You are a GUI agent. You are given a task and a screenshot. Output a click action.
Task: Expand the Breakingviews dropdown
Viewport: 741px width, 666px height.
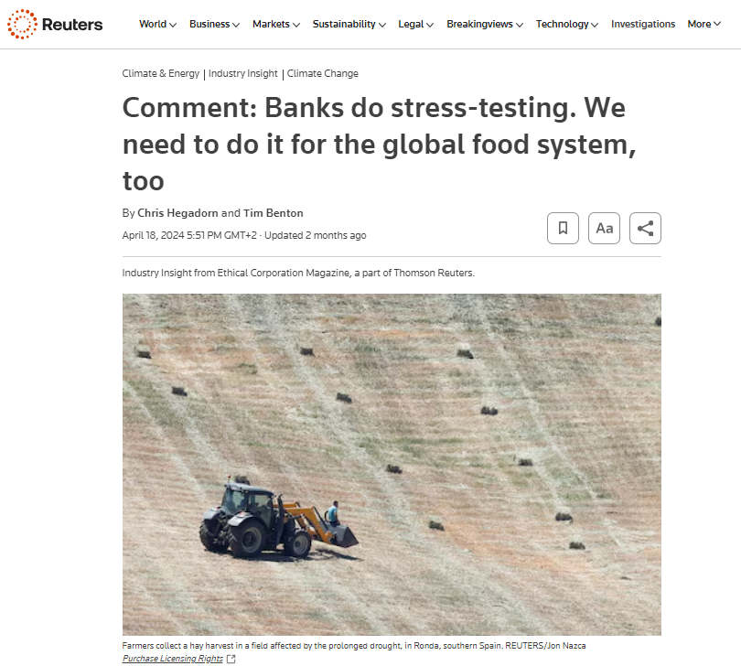point(485,24)
